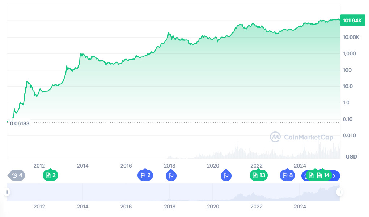Open the green document marker labeled 13
This screenshot has width=369, height=217.
[x=259, y=175]
